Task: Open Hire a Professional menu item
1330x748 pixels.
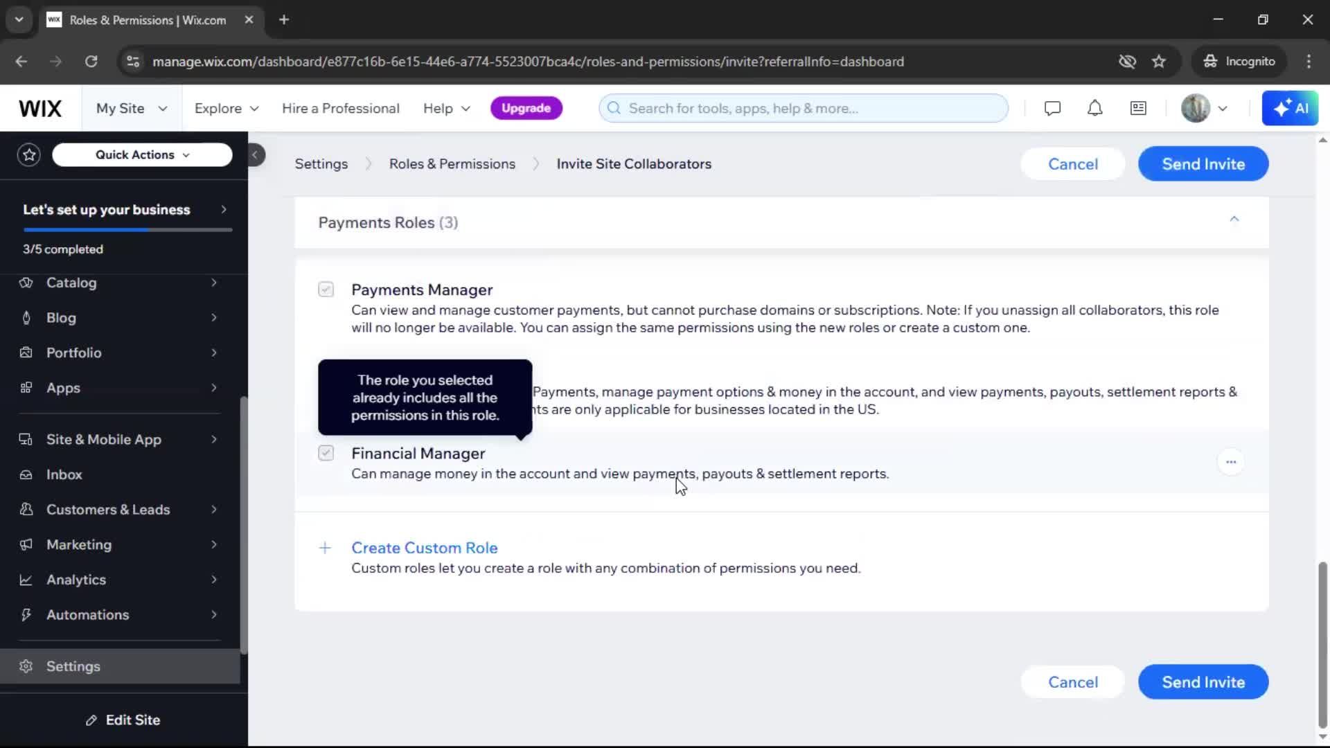Action: (x=340, y=108)
